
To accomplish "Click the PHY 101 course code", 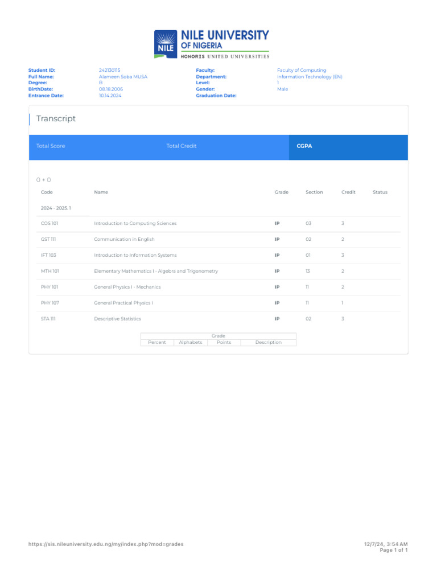I will [x=50, y=287].
